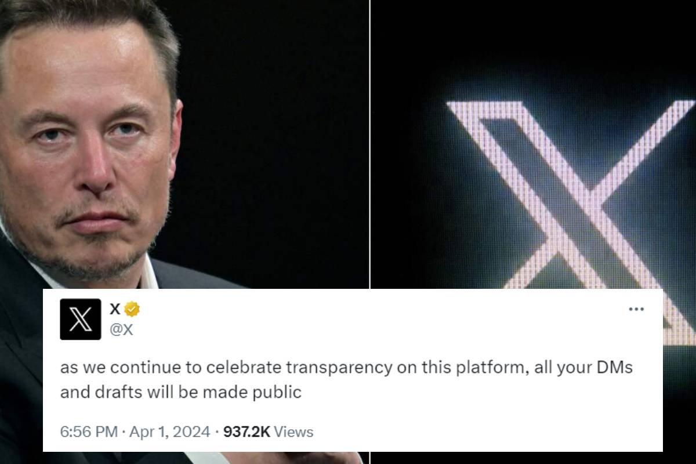
Task: Click the word 'public' in the post
Action: pos(277,392)
